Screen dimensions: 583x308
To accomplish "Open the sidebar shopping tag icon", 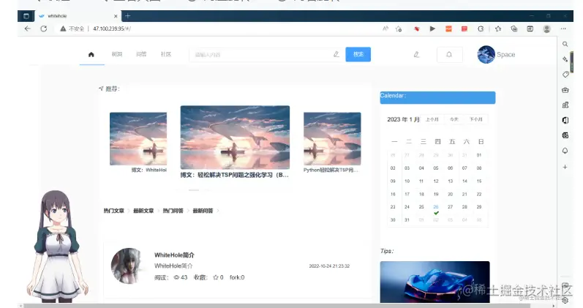I will tap(565, 75).
